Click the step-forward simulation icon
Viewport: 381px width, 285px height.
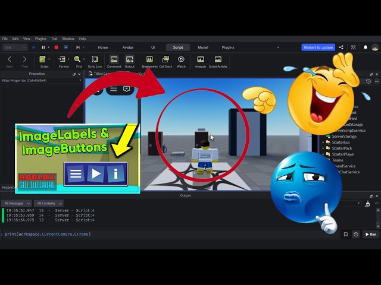coord(78,47)
